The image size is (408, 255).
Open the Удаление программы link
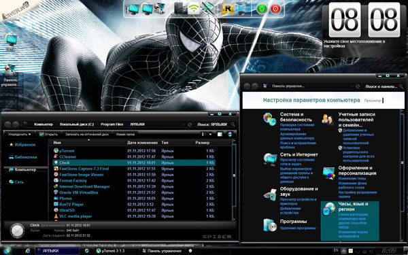pyautogui.click(x=298, y=228)
